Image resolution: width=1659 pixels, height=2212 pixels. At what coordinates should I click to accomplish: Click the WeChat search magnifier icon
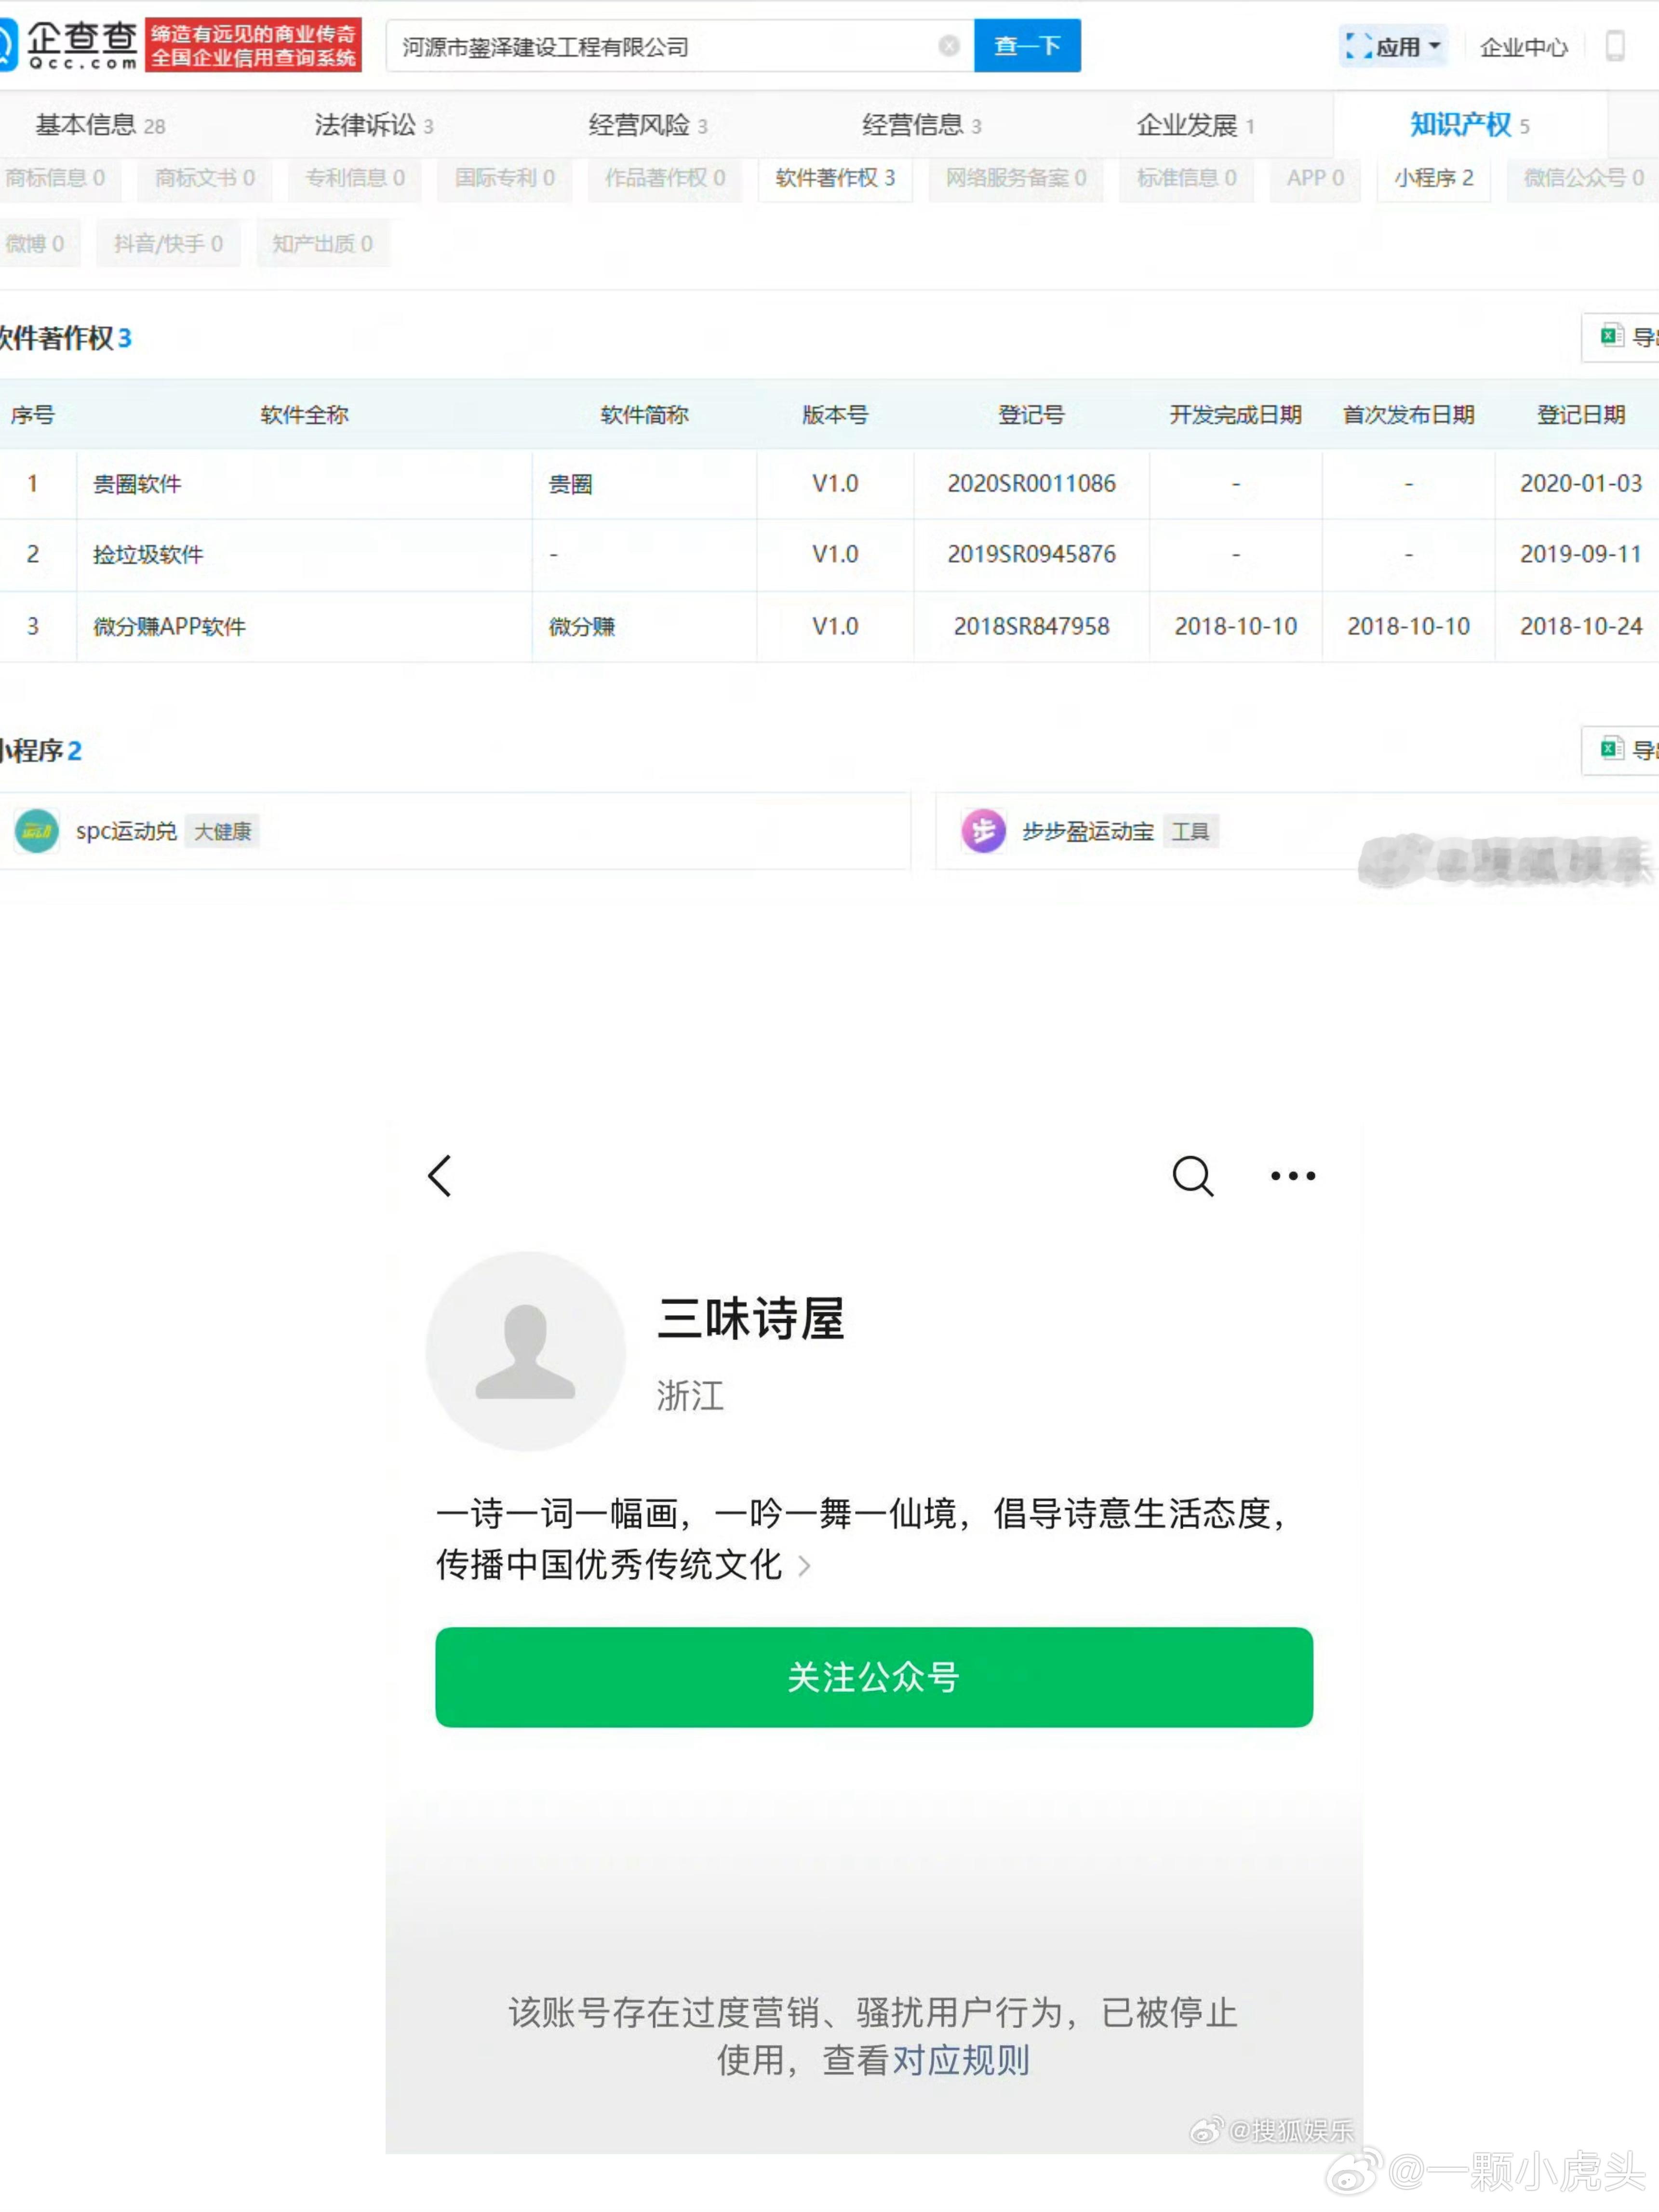pyautogui.click(x=1193, y=1176)
